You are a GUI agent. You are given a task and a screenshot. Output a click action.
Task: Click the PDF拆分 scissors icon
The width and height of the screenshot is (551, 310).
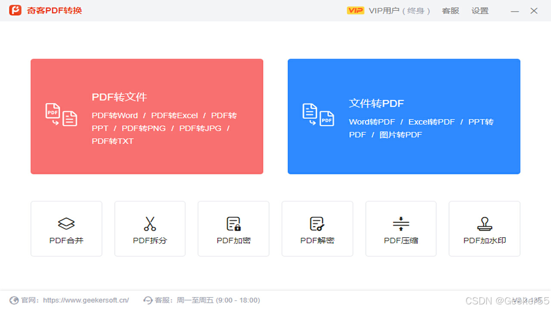click(x=150, y=223)
